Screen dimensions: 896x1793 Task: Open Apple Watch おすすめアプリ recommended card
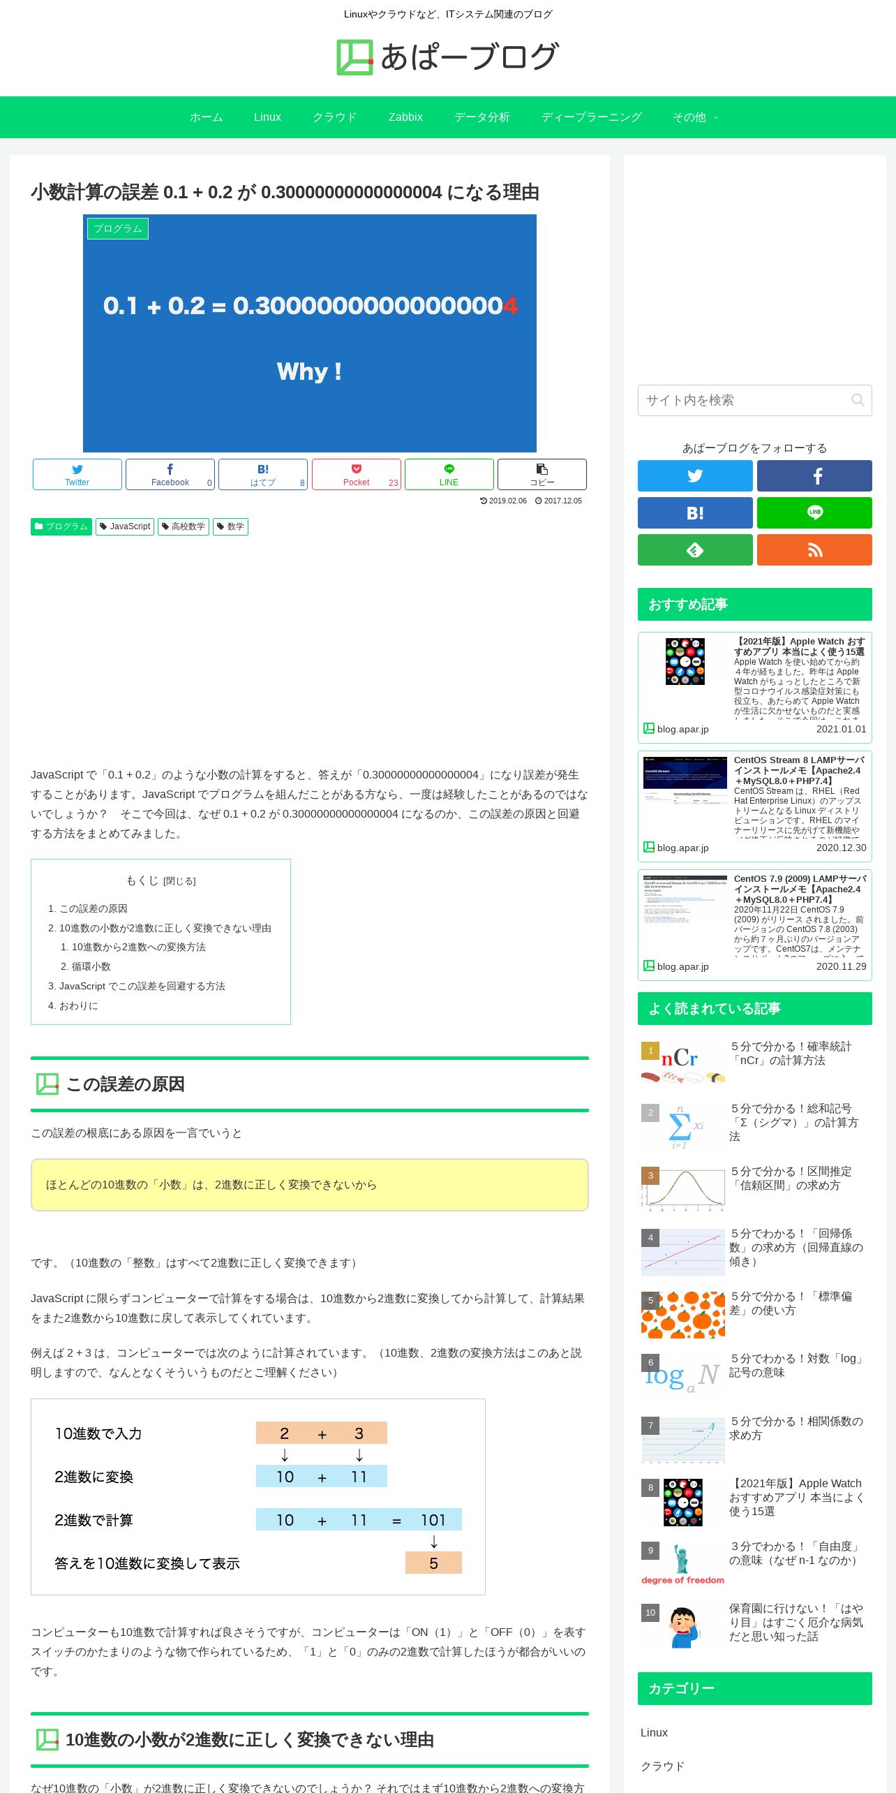(754, 688)
